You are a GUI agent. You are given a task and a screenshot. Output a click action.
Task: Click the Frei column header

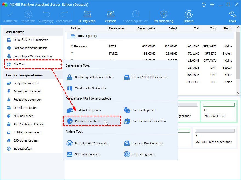[196, 28]
